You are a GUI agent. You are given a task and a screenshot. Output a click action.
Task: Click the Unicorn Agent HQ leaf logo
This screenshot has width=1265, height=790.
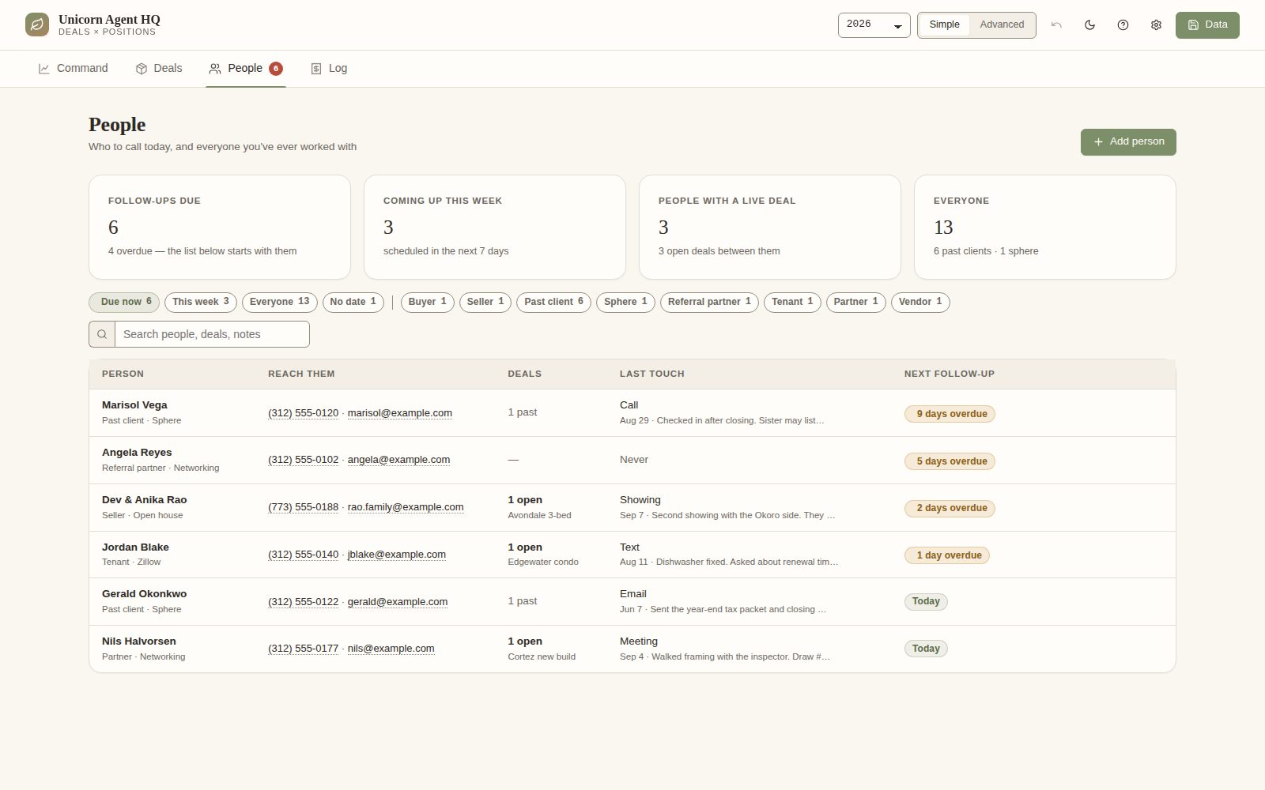pos(37,24)
